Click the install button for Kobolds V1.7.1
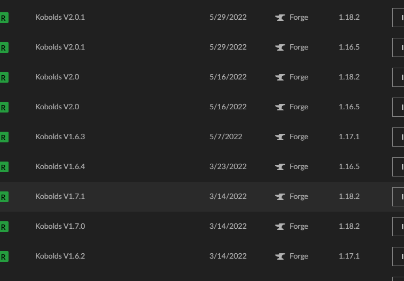This screenshot has height=281, width=404. (398, 197)
